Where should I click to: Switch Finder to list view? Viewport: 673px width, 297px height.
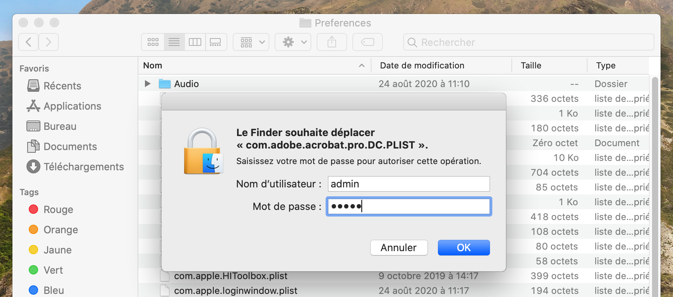pyautogui.click(x=174, y=42)
